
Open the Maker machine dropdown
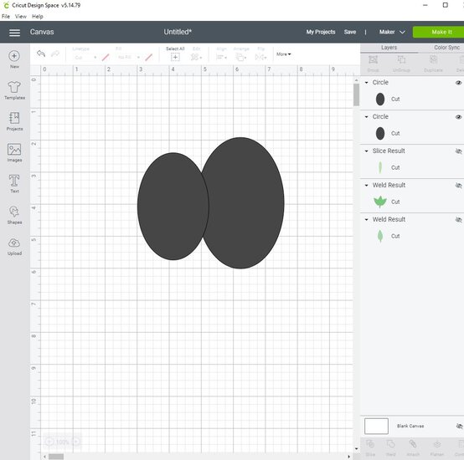pos(392,32)
